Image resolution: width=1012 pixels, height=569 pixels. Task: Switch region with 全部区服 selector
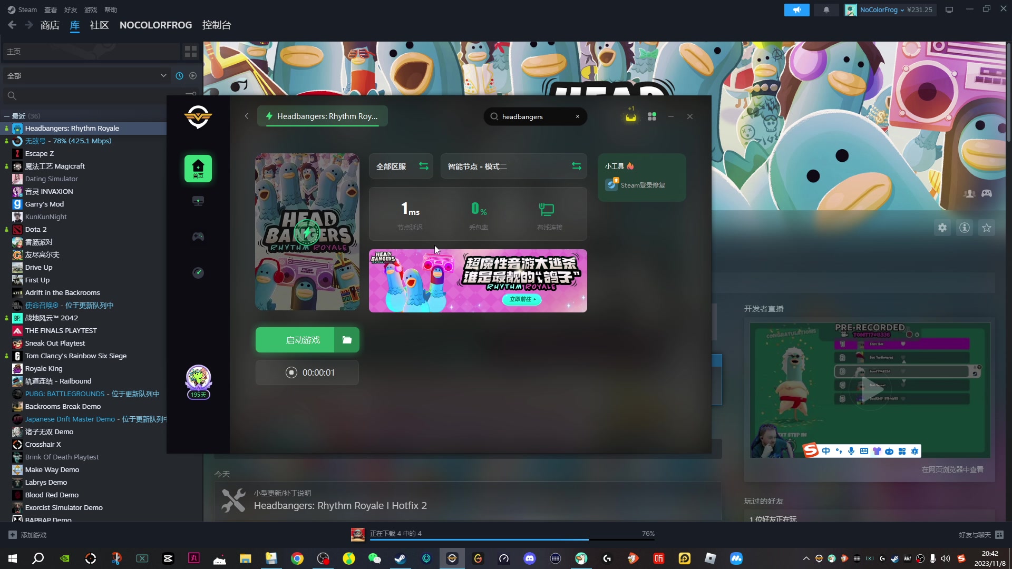click(401, 166)
